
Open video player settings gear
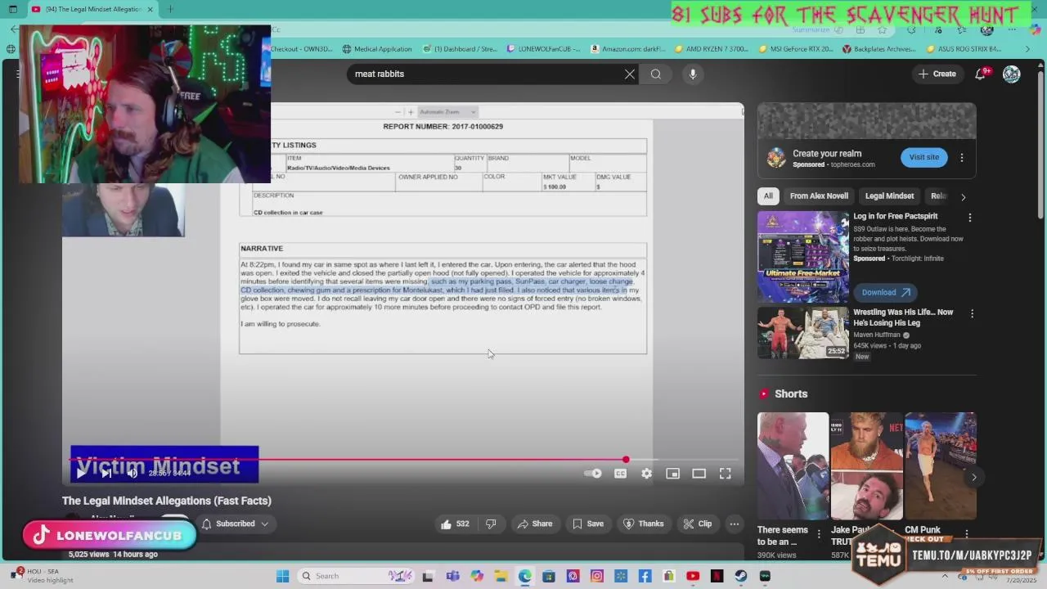[x=647, y=474]
